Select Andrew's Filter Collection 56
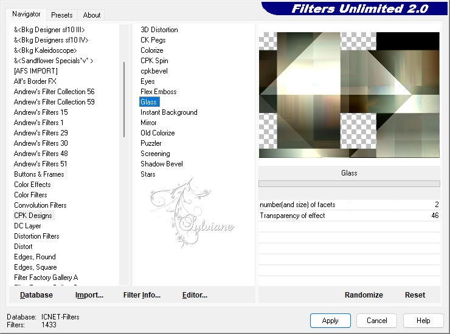This screenshot has width=450, height=334. pos(54,92)
